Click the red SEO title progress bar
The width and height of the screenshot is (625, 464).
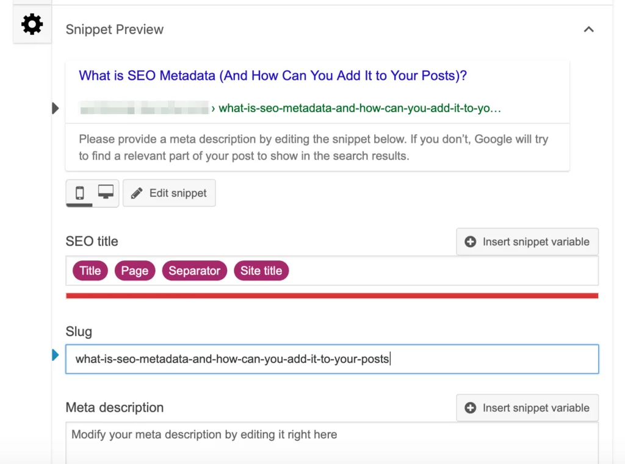coord(332,296)
